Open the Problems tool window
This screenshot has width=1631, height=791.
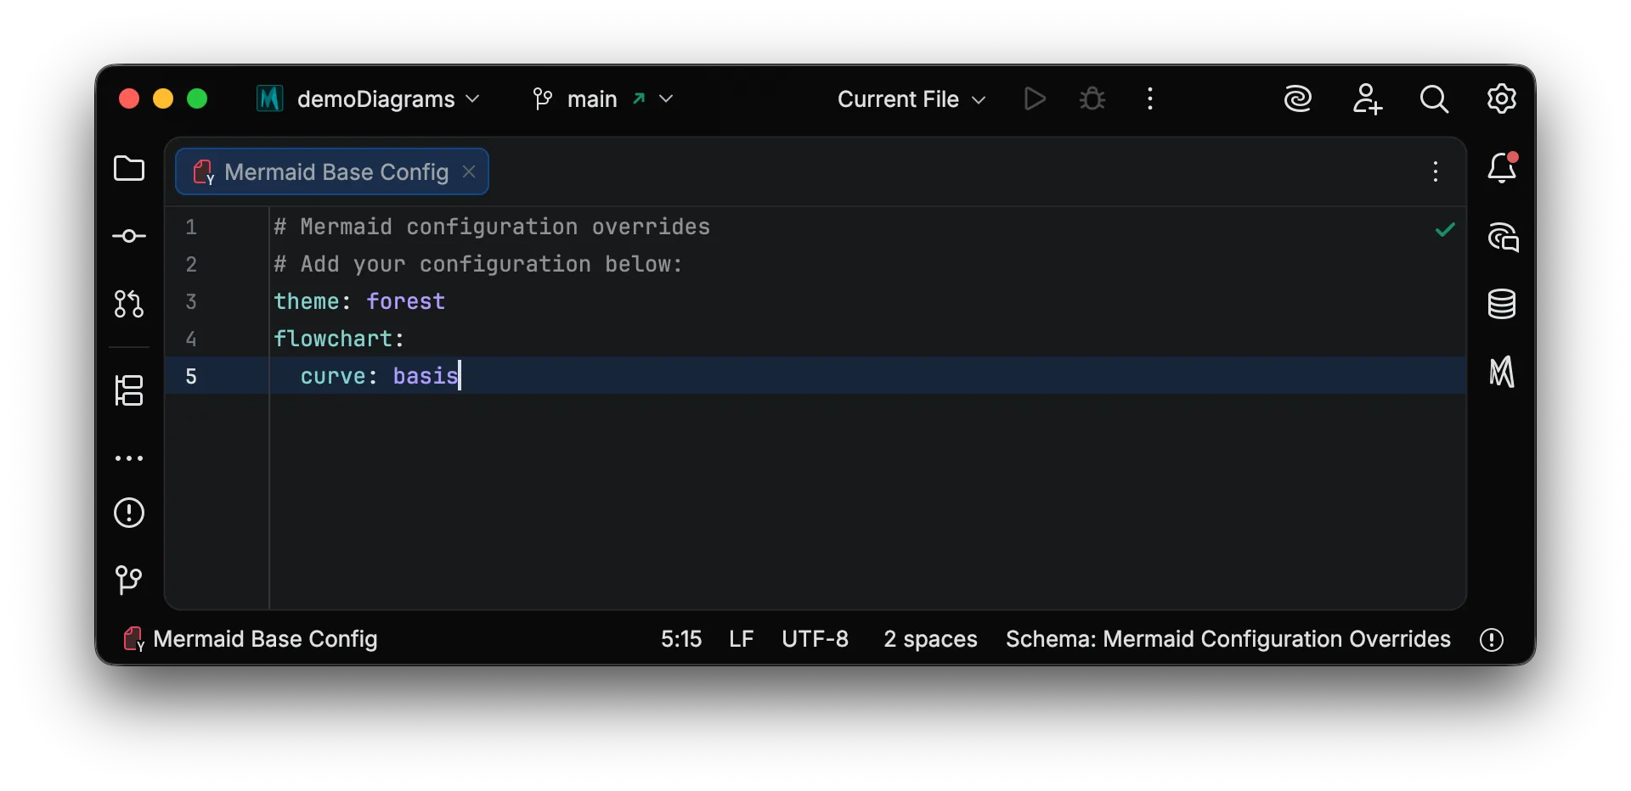[x=128, y=513]
